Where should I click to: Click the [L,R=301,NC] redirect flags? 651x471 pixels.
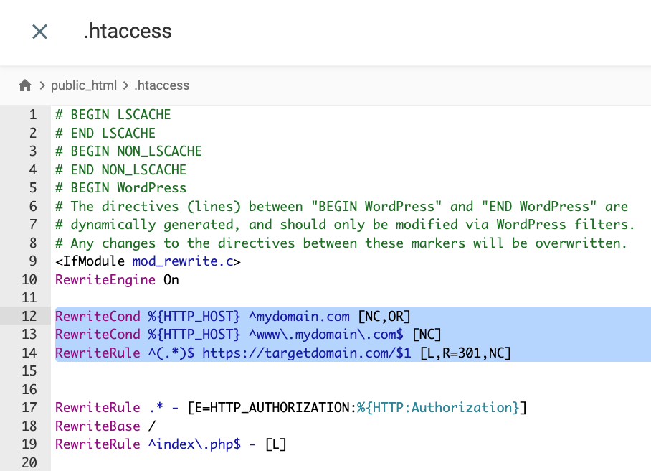click(x=465, y=353)
